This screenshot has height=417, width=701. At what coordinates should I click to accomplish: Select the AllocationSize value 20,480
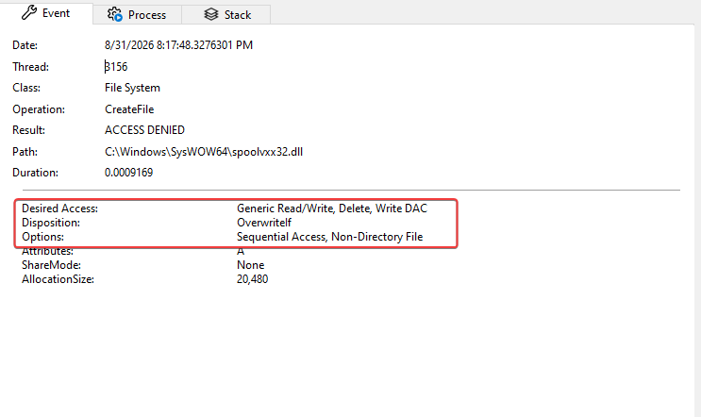pos(253,279)
